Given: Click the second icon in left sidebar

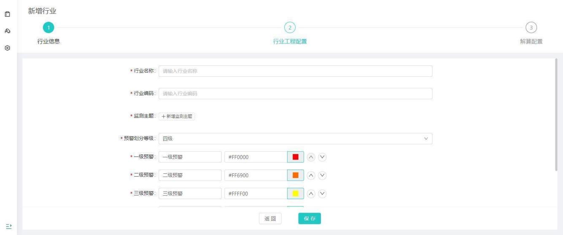Looking at the screenshot, I should pos(7,31).
